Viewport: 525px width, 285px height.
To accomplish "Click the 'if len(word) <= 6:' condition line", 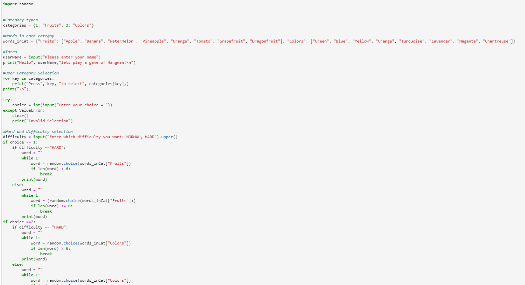I will click(x=52, y=206).
